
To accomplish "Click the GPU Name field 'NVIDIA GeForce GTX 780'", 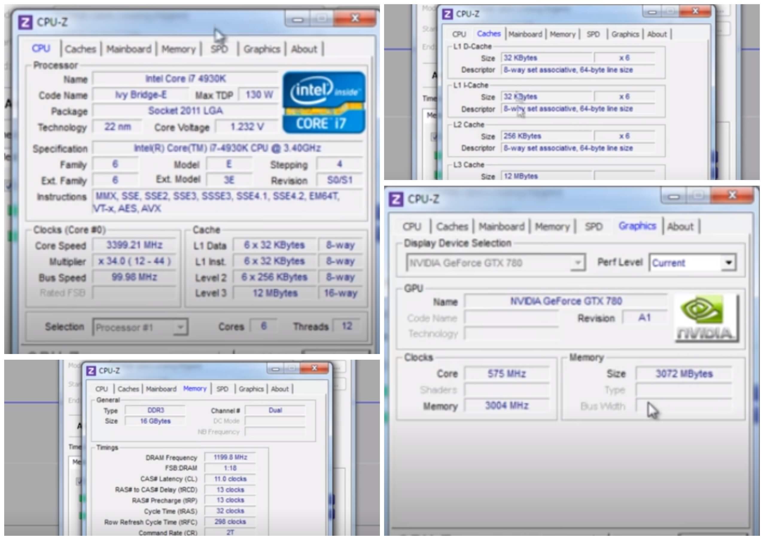I will 566,301.
